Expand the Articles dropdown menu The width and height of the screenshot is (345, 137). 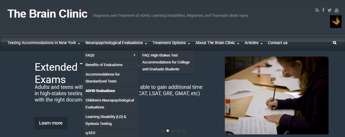[x=254, y=43]
